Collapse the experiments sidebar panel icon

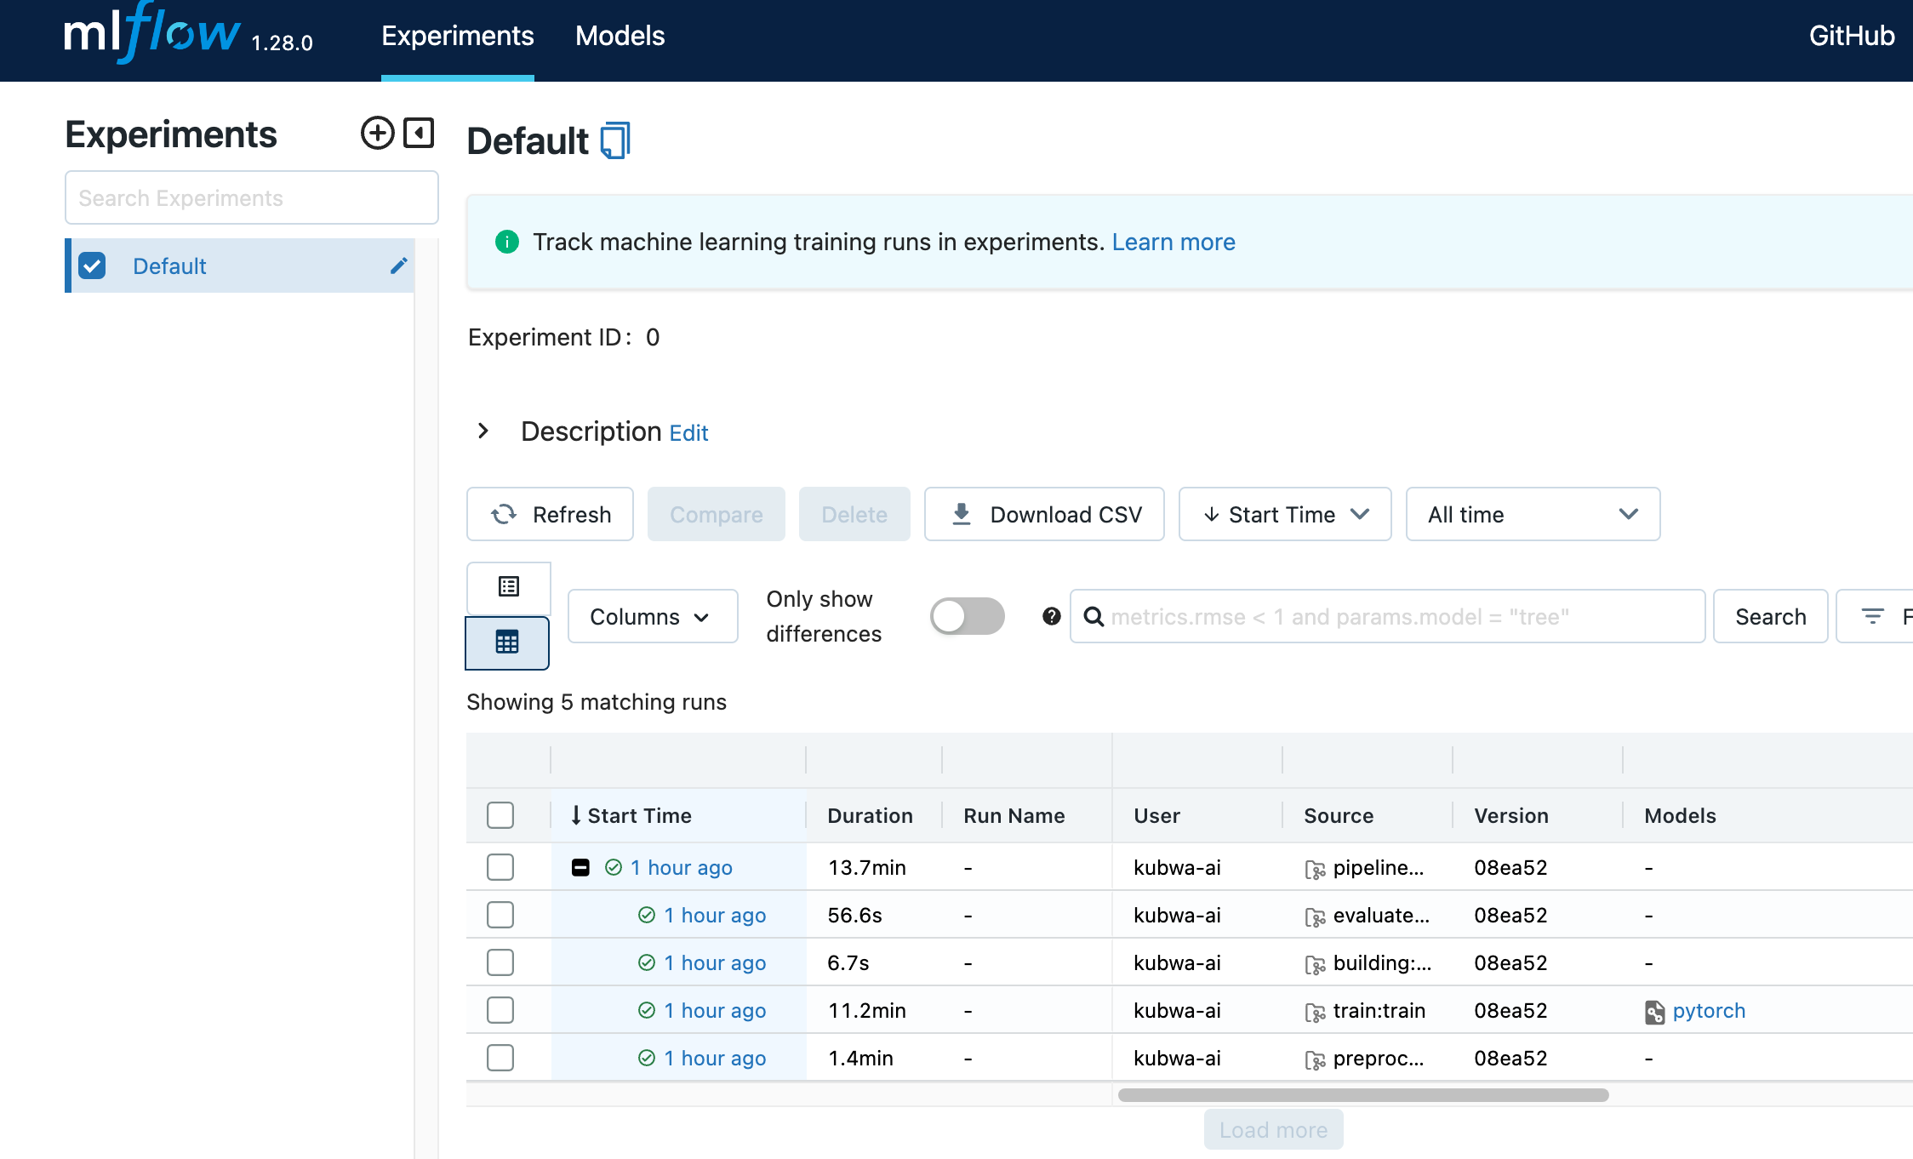[x=419, y=134]
